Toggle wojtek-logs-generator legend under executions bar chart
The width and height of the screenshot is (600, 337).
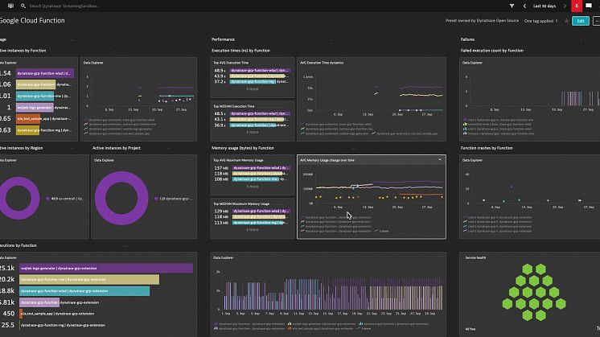[322, 323]
